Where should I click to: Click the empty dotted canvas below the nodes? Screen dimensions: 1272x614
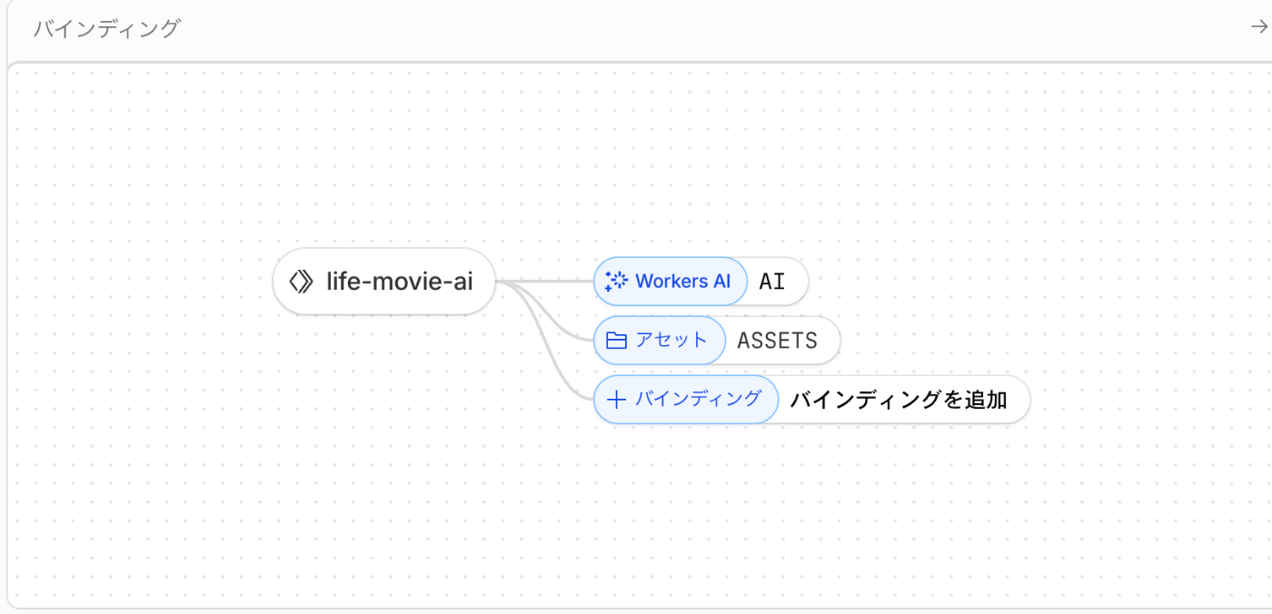[636, 518]
